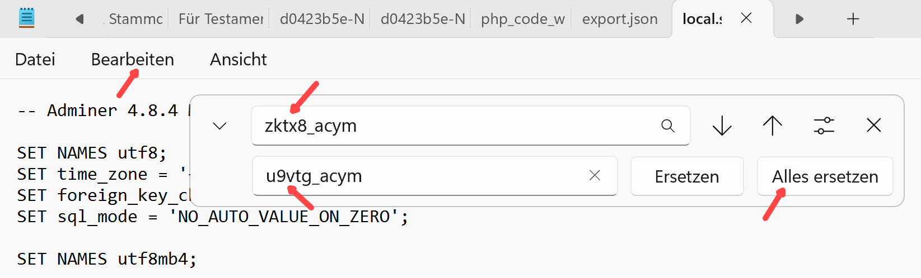Click the Notepad app icon
921x278 pixels.
tap(26, 18)
